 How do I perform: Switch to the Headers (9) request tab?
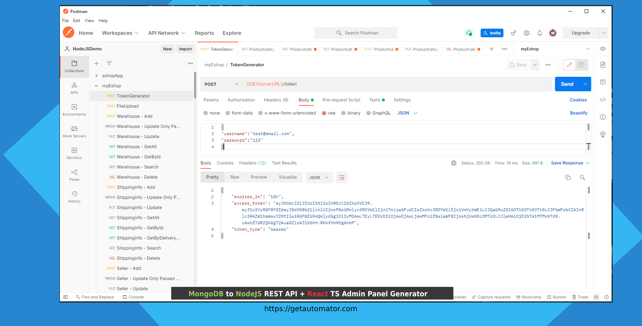[x=276, y=100]
